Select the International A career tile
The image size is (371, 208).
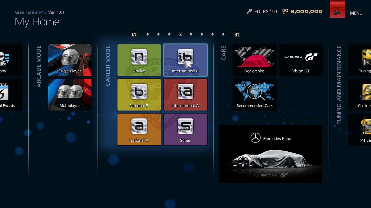click(x=185, y=95)
